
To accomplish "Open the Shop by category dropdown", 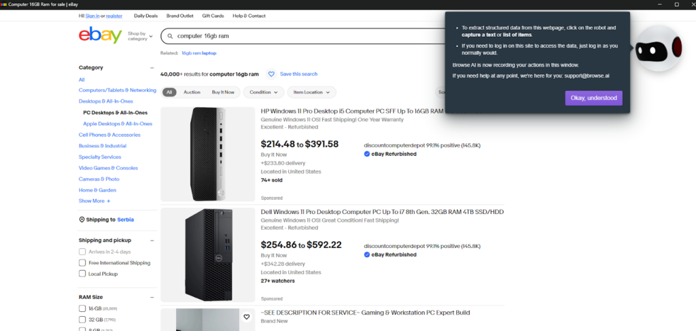I will (x=140, y=36).
